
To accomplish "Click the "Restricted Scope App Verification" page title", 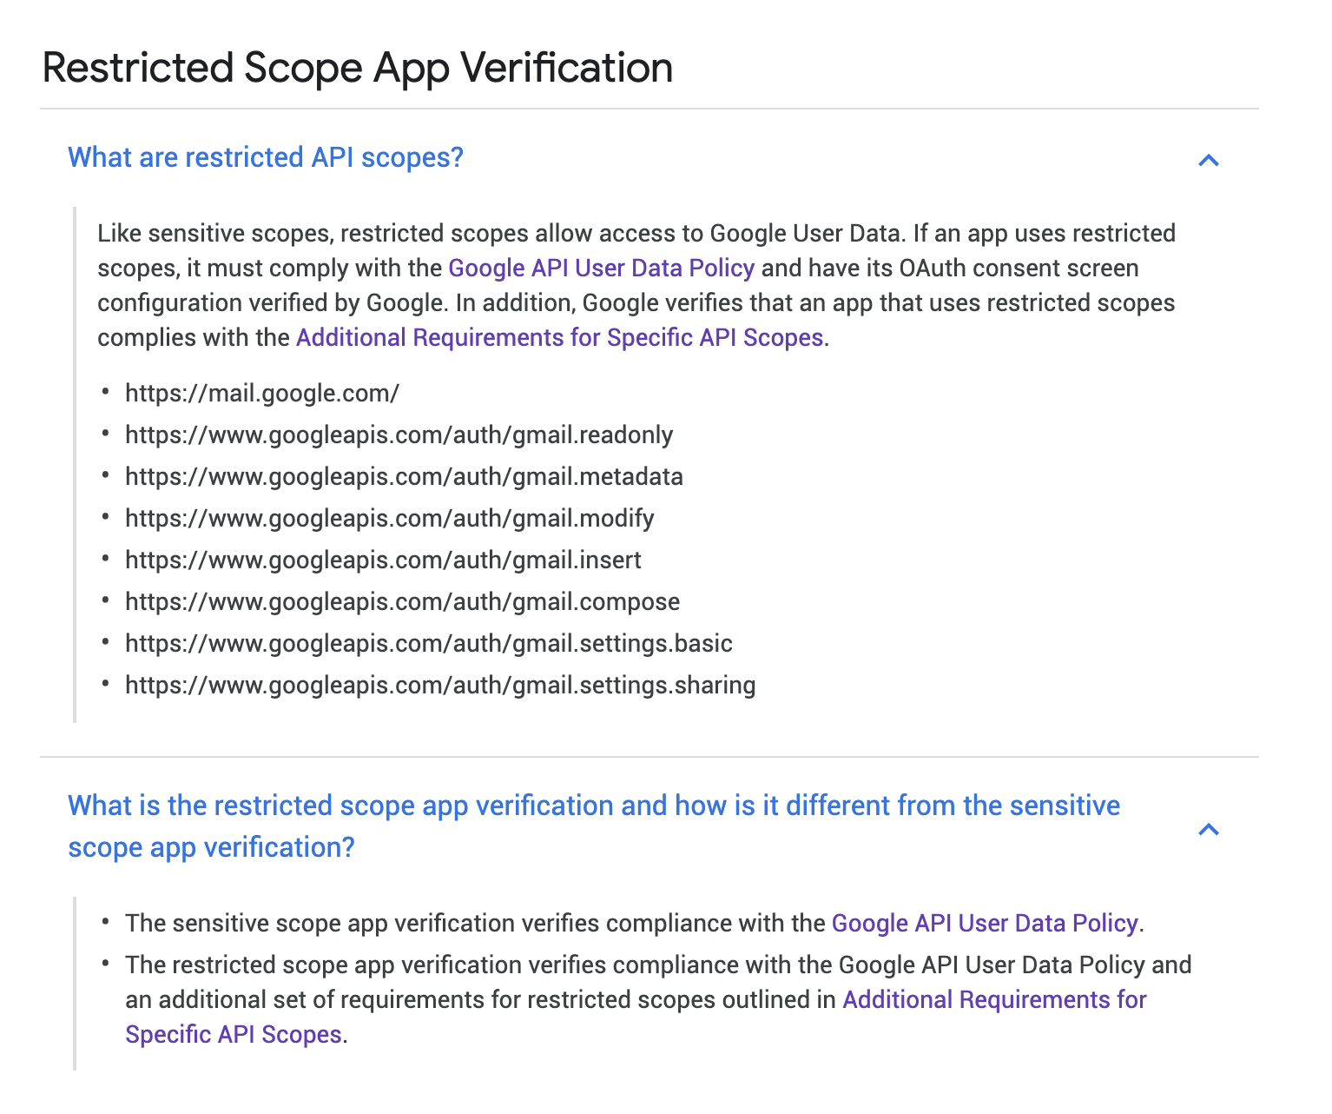I will [x=357, y=68].
